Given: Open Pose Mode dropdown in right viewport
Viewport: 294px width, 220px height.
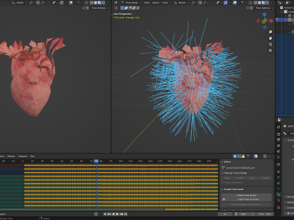Looking at the screenshot, I should click(x=131, y=2).
